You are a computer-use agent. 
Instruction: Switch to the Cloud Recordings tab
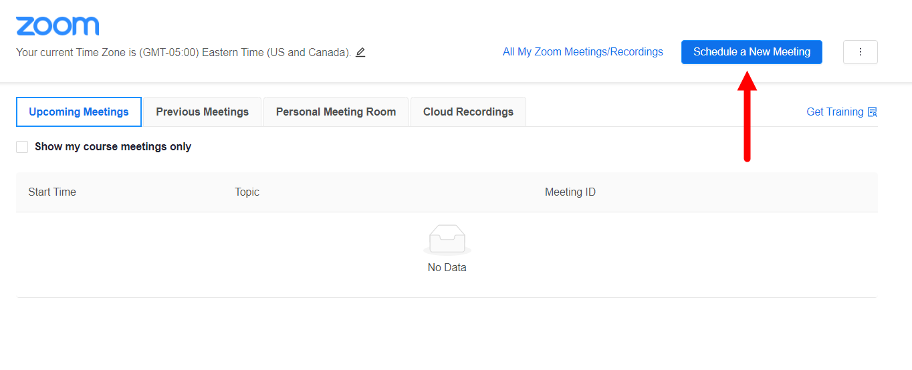pos(468,112)
